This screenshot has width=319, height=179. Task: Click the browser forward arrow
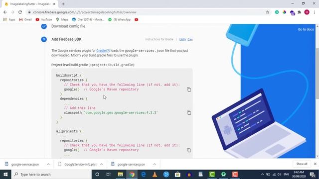tap(12, 12)
